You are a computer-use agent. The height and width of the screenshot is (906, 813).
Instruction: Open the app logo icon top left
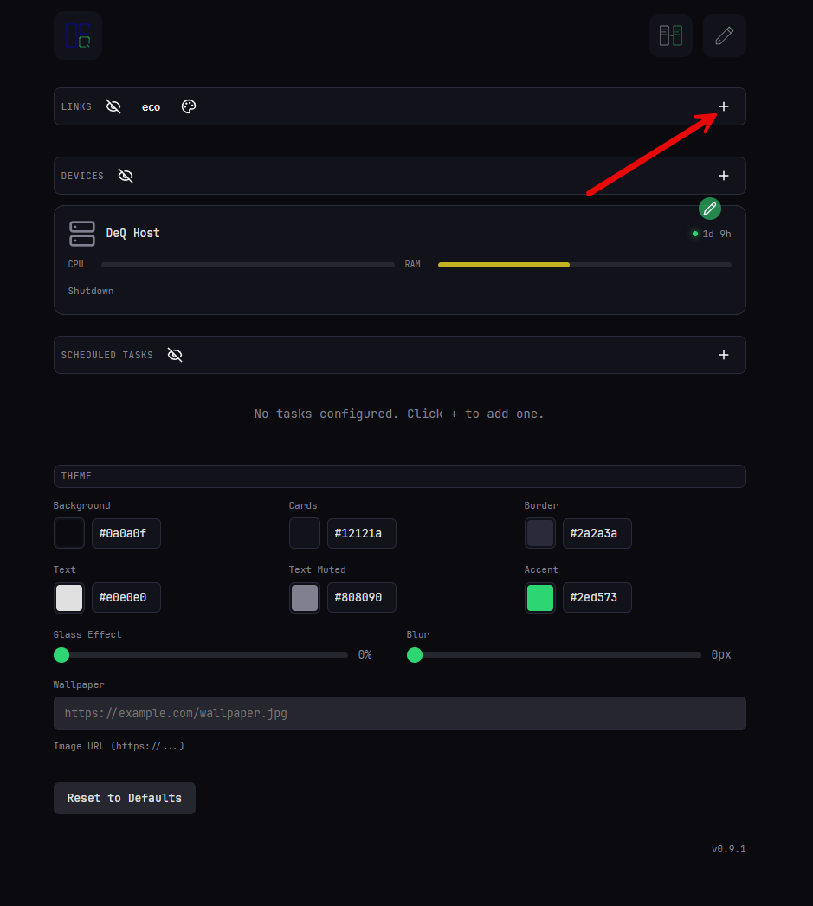pyautogui.click(x=77, y=35)
